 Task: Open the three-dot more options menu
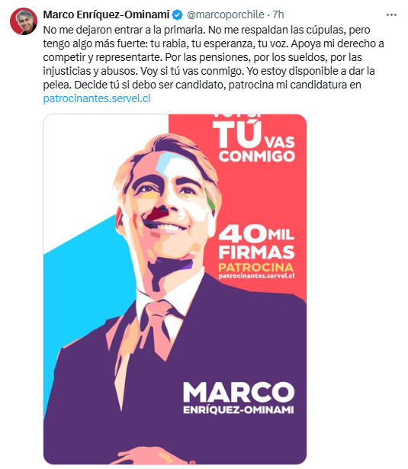coord(391,14)
